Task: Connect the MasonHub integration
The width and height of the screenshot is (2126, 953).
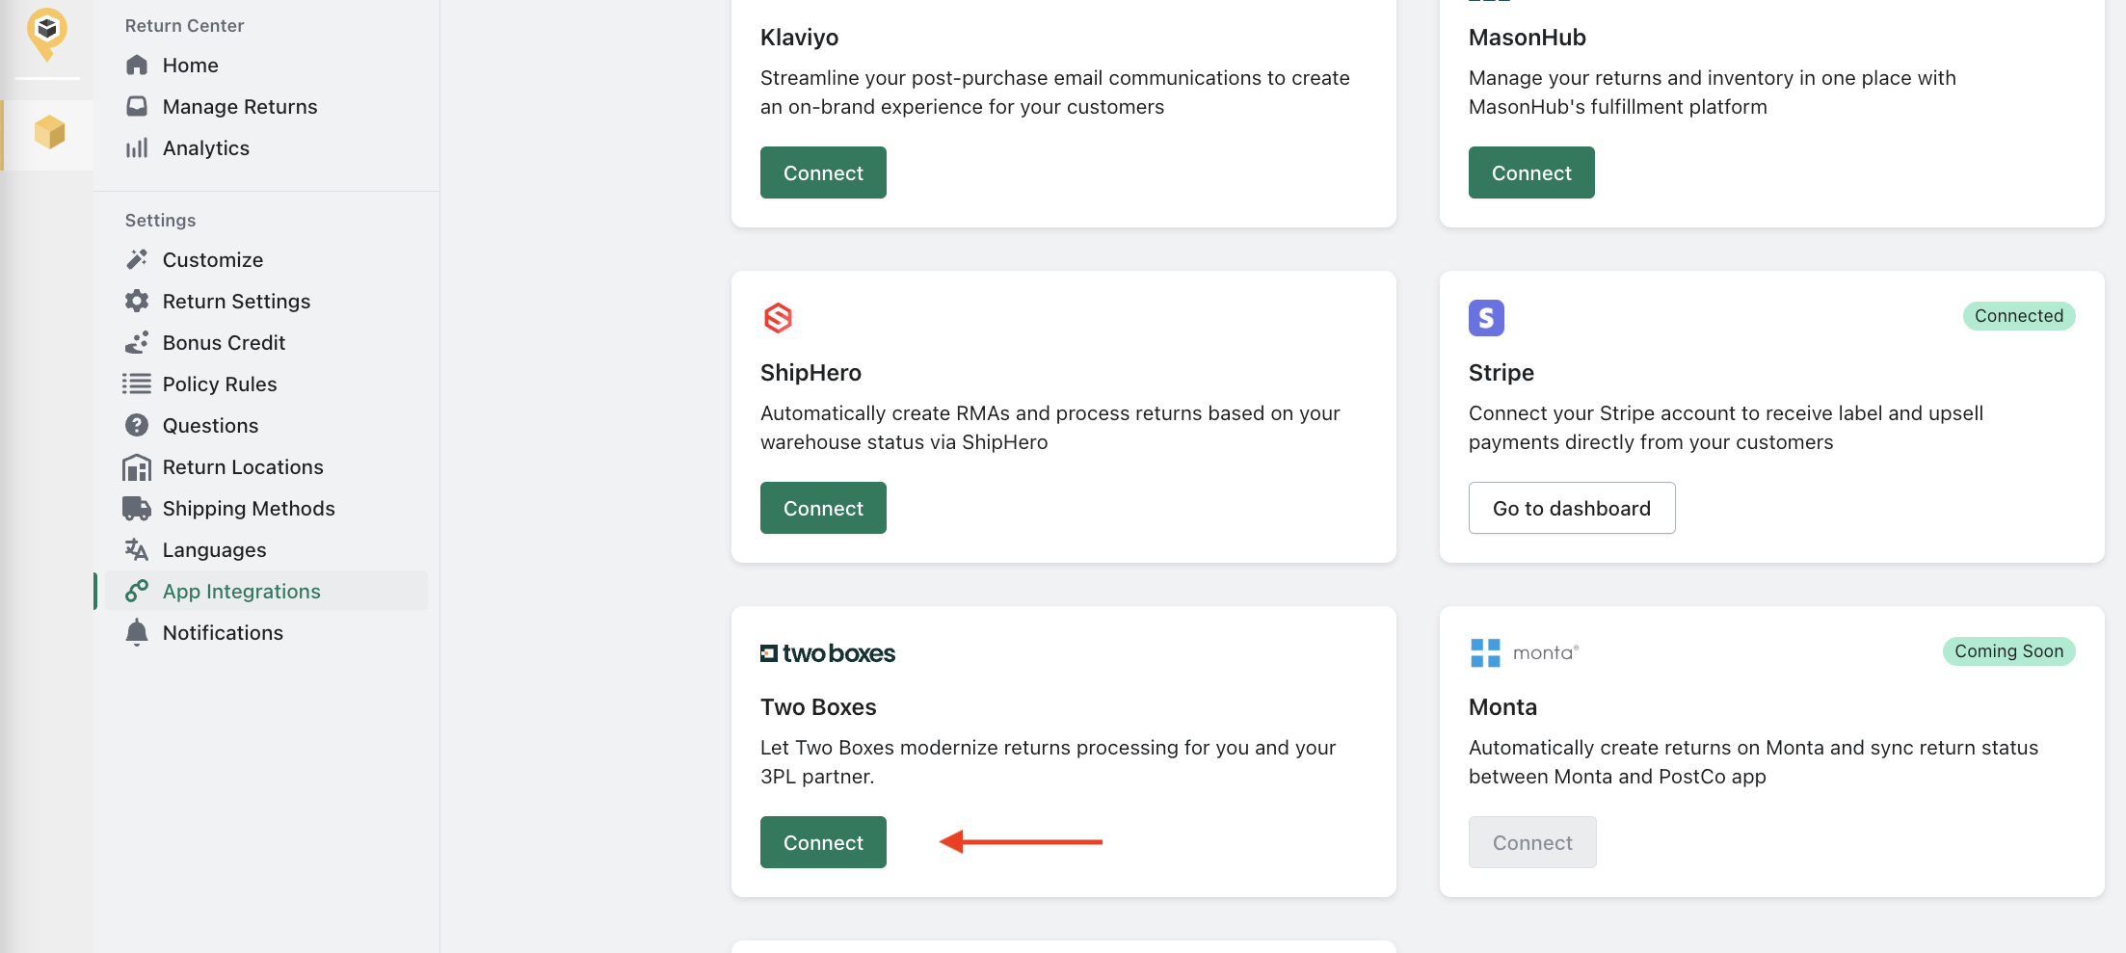Action: 1531,172
